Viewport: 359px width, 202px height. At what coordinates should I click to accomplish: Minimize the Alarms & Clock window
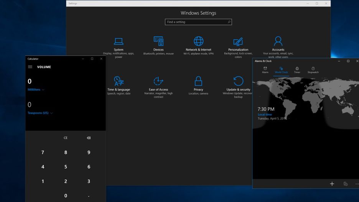(339, 61)
